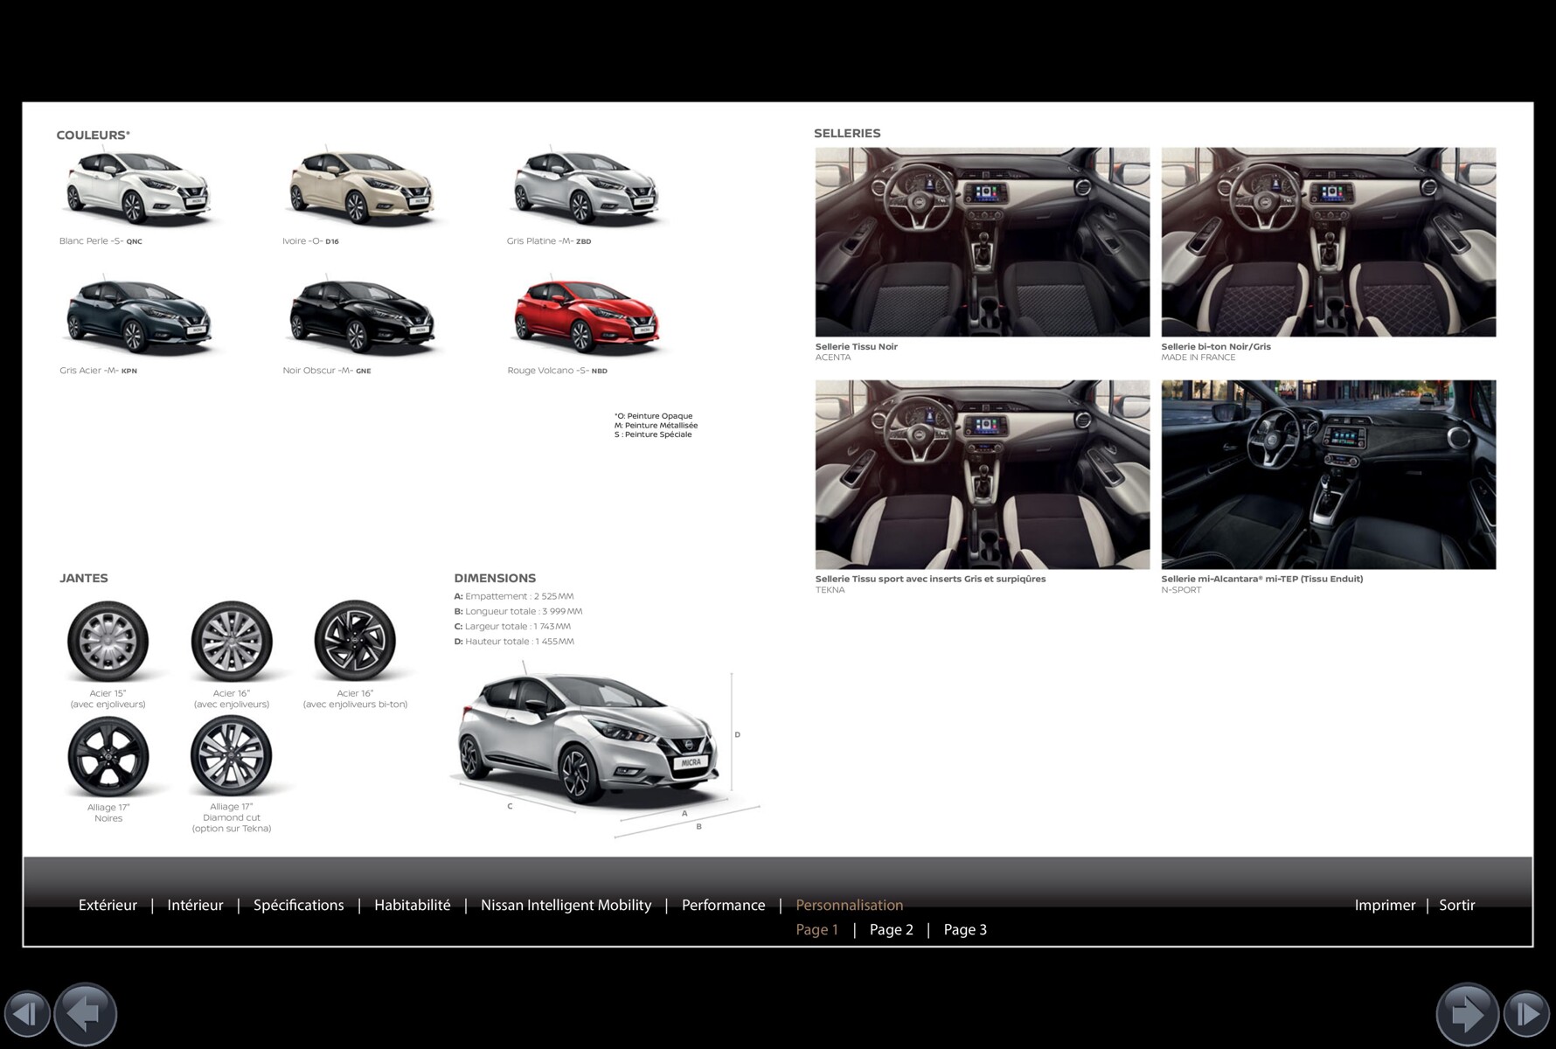Select the Noir Obscur car color
1556x1049 pixels.
click(x=362, y=316)
